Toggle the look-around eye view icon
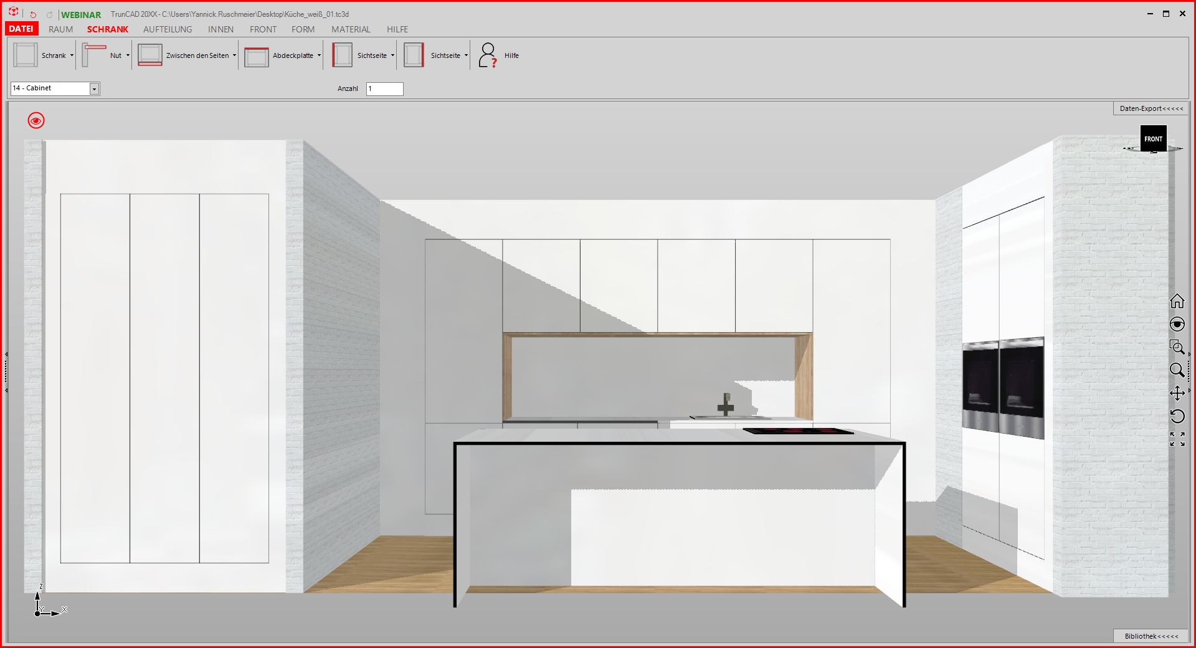Screen dimensions: 1196x648 click(x=1177, y=324)
